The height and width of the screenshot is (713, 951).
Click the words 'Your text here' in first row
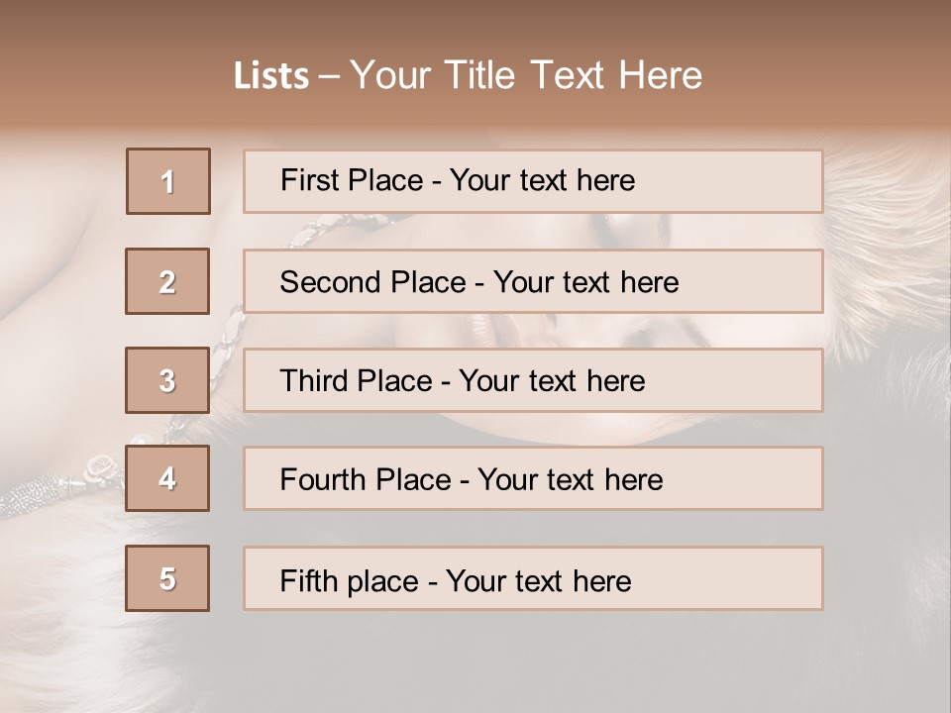click(x=542, y=180)
